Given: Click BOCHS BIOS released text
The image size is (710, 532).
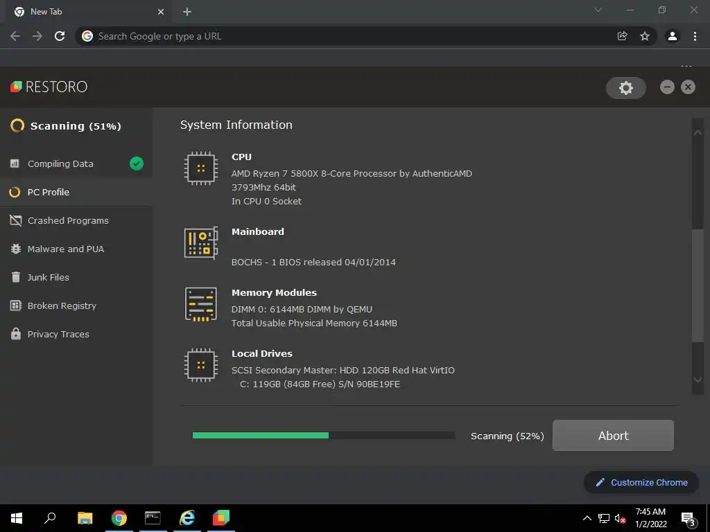Looking at the screenshot, I should (313, 262).
